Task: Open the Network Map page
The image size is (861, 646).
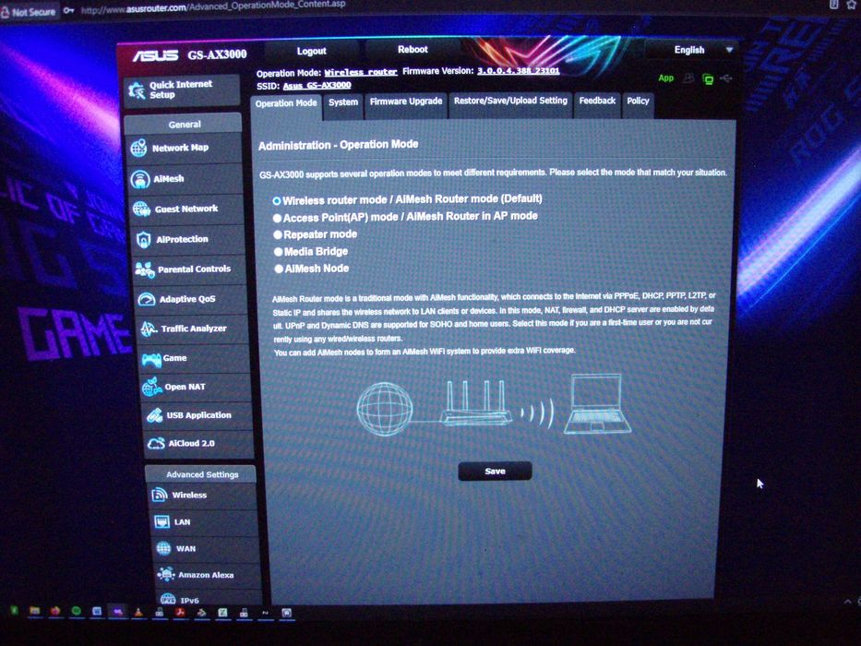Action: [x=184, y=148]
